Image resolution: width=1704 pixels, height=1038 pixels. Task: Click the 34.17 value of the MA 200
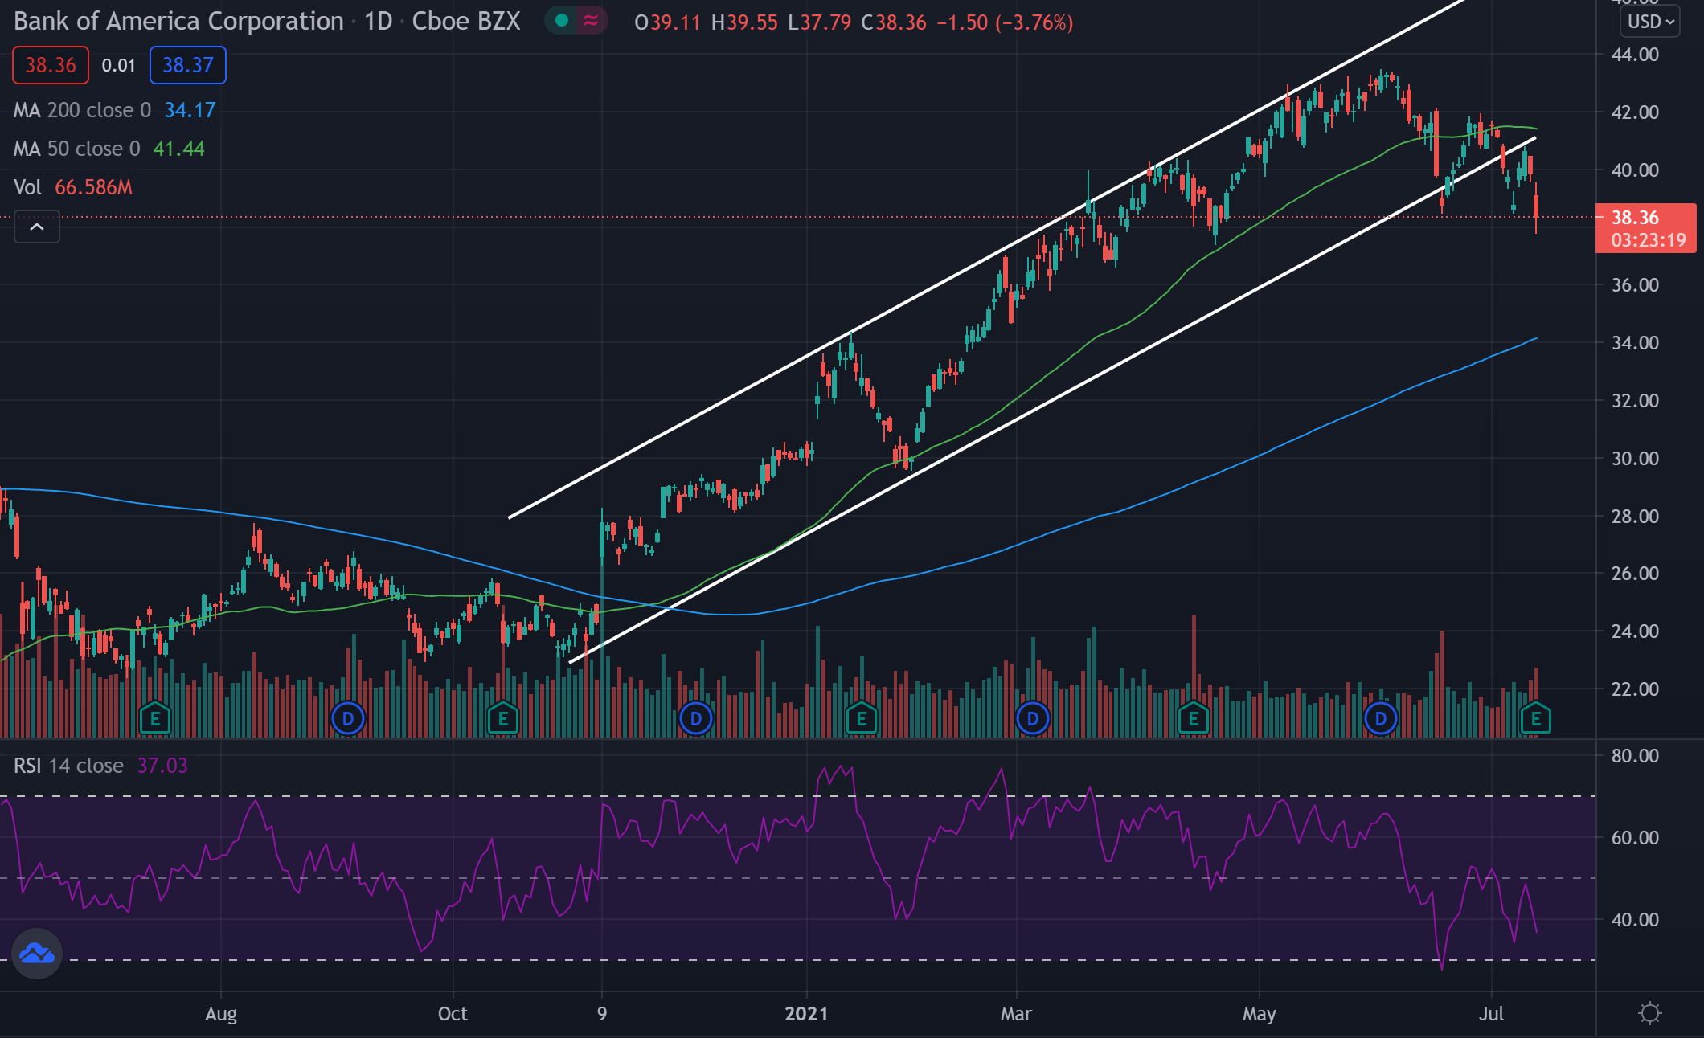point(190,110)
